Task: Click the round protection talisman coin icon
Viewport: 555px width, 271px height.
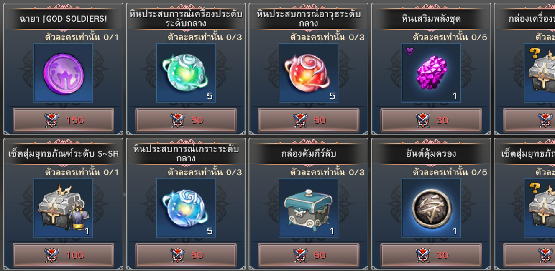Action: (x=431, y=208)
